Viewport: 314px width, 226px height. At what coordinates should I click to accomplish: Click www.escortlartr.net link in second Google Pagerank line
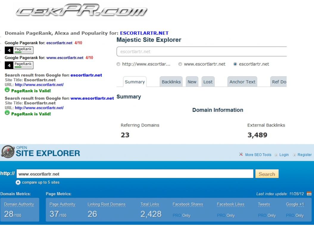pos(65,58)
